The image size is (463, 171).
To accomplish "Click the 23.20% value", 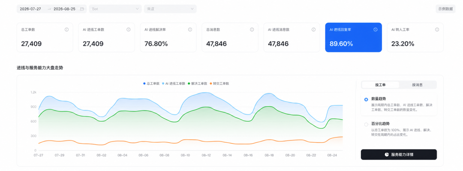I will [403, 44].
